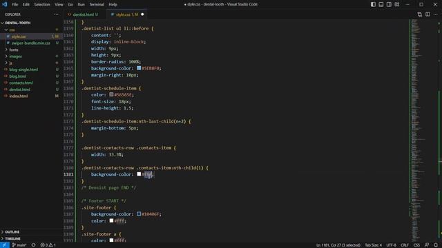This screenshot has height=248, width=442.
Task: Click main branch source control indicator
Action: pyautogui.click(x=19, y=245)
